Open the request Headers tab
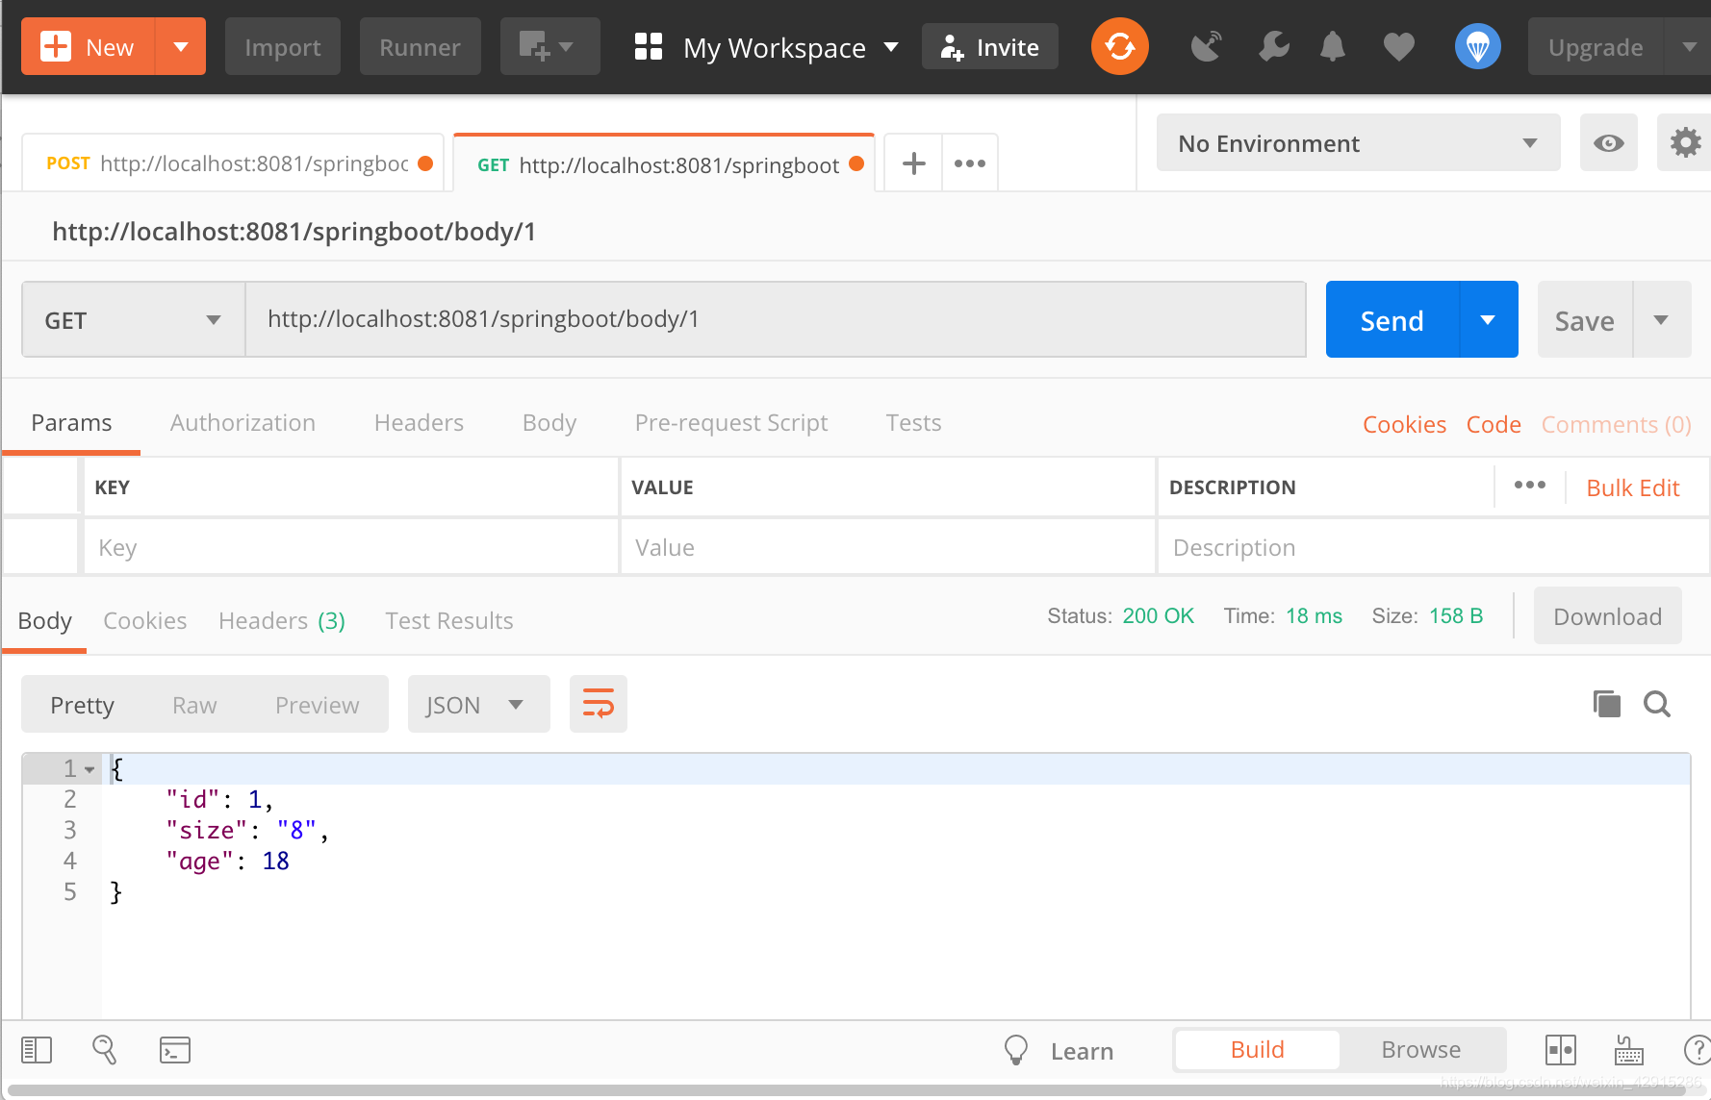The height and width of the screenshot is (1100, 1711). pos(419,423)
